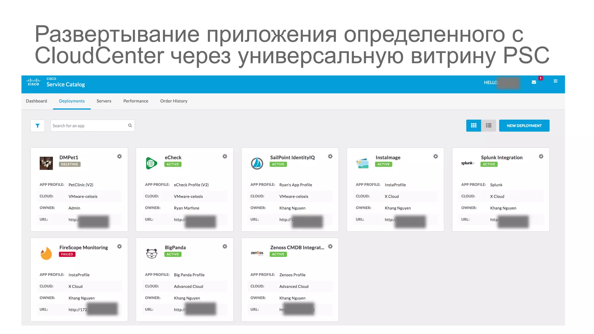Click 'Ryan Marfone' owner name
594x334 pixels.
(186, 208)
